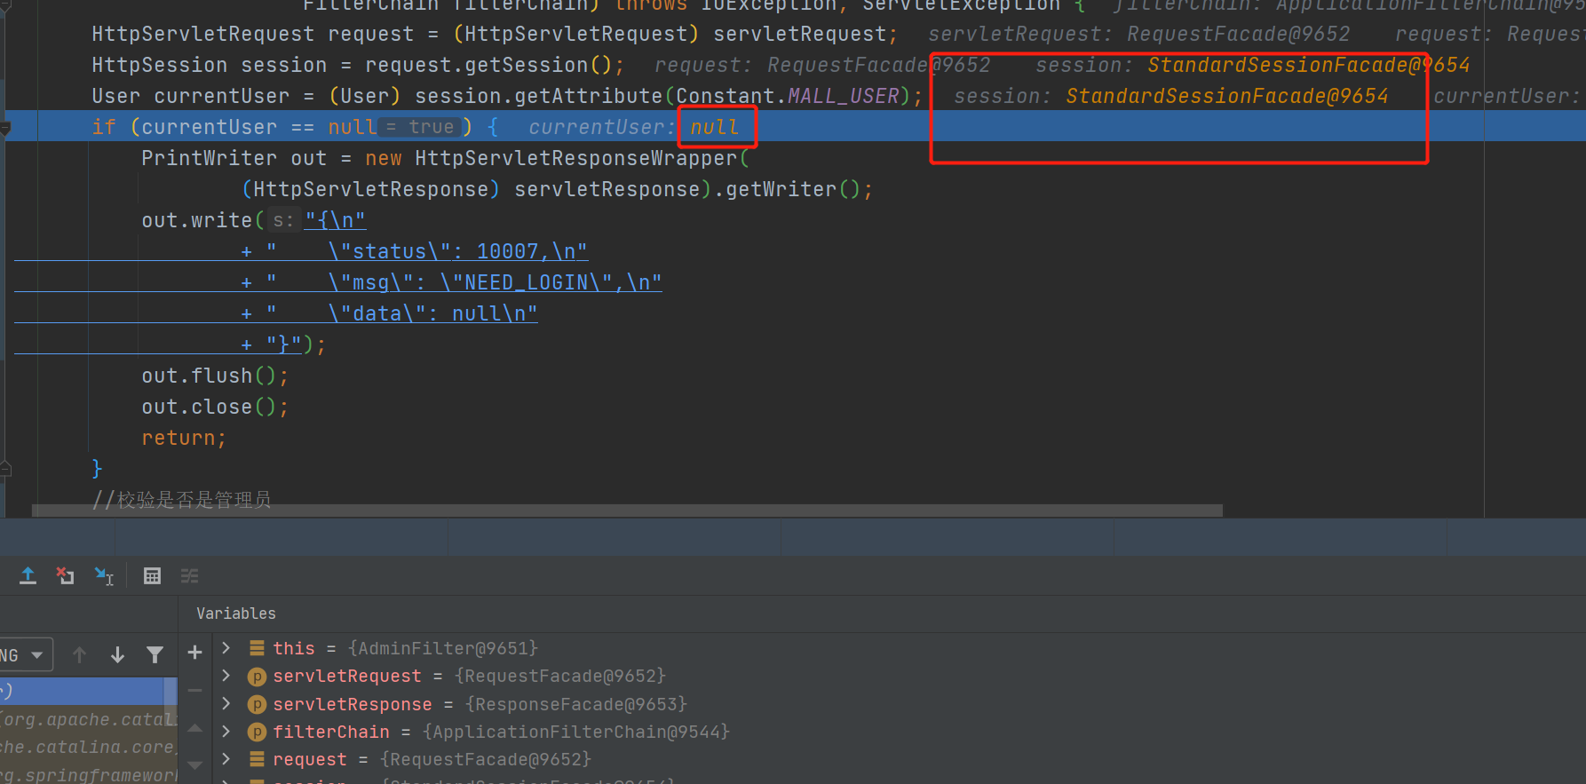
Task: Click the Step Out debugger icon
Action: click(x=28, y=576)
